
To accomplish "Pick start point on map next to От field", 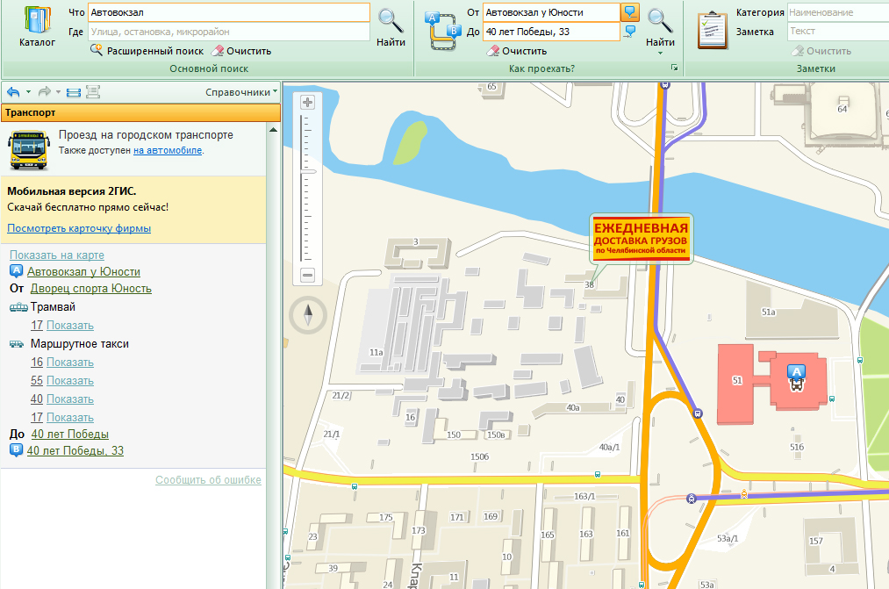I will click(x=630, y=12).
